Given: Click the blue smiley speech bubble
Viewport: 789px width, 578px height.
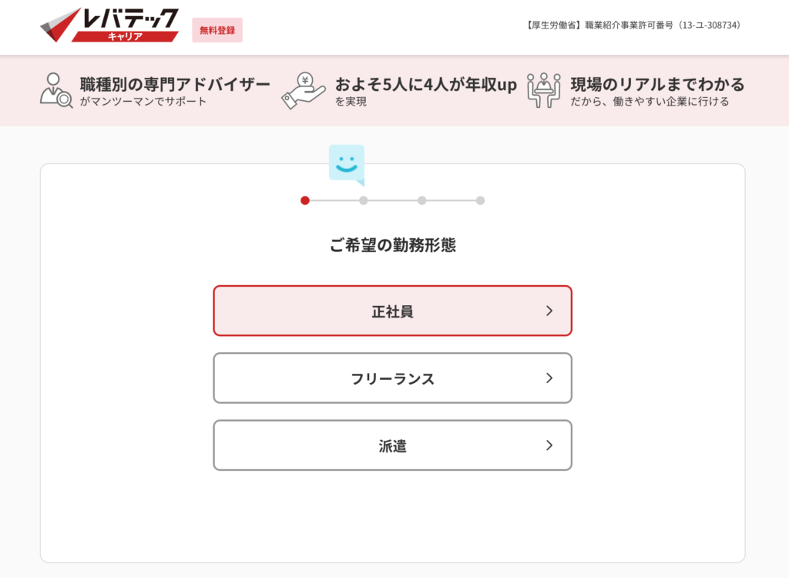Looking at the screenshot, I should [347, 165].
